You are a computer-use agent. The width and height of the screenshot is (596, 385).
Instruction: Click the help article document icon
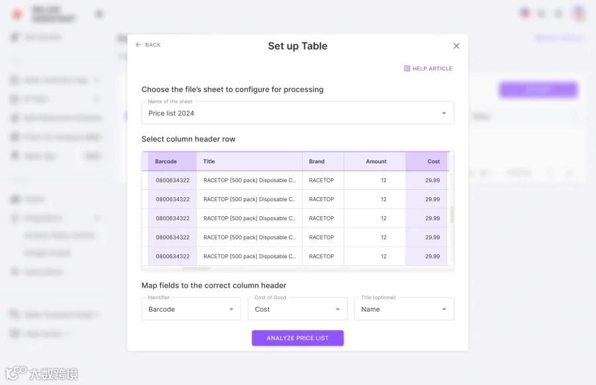407,69
